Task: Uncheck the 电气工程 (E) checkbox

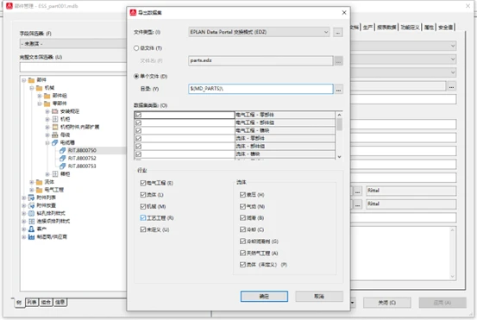Action: coord(143,183)
